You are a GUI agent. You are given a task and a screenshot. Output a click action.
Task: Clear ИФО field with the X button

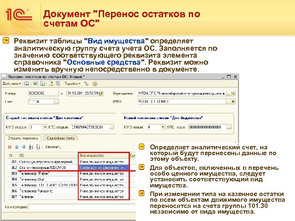[233, 101]
